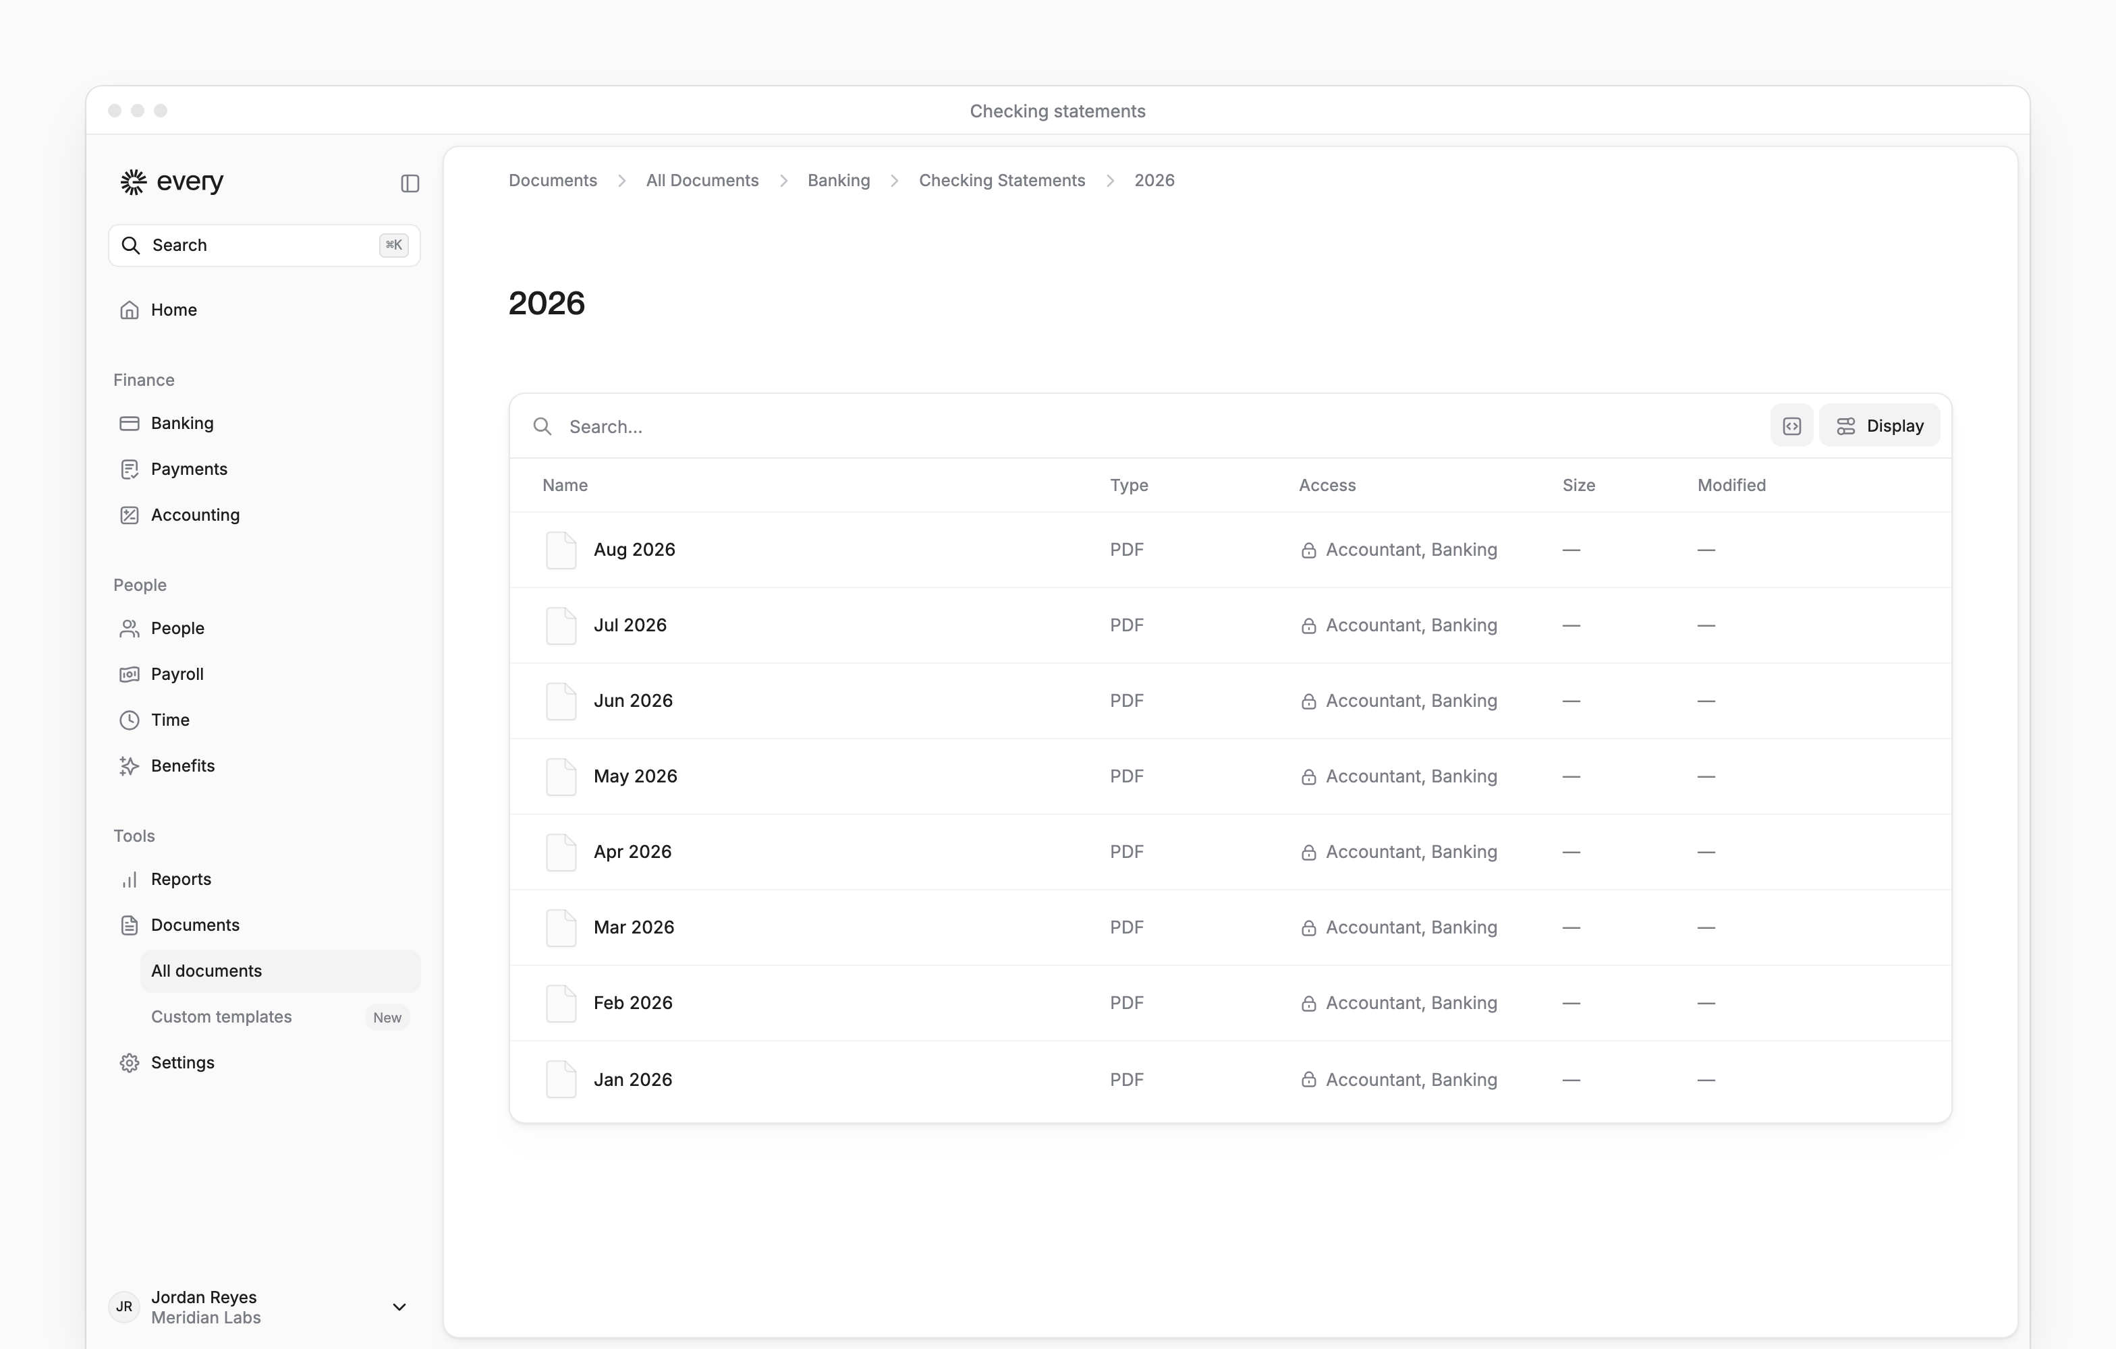This screenshot has width=2116, height=1349.
Task: Click the Reports bar chart icon
Action: tap(129, 879)
